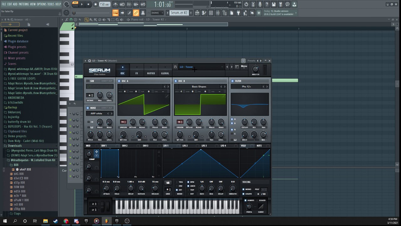
Task: Select next OSC B wavetable arrow
Action: coord(224,86)
